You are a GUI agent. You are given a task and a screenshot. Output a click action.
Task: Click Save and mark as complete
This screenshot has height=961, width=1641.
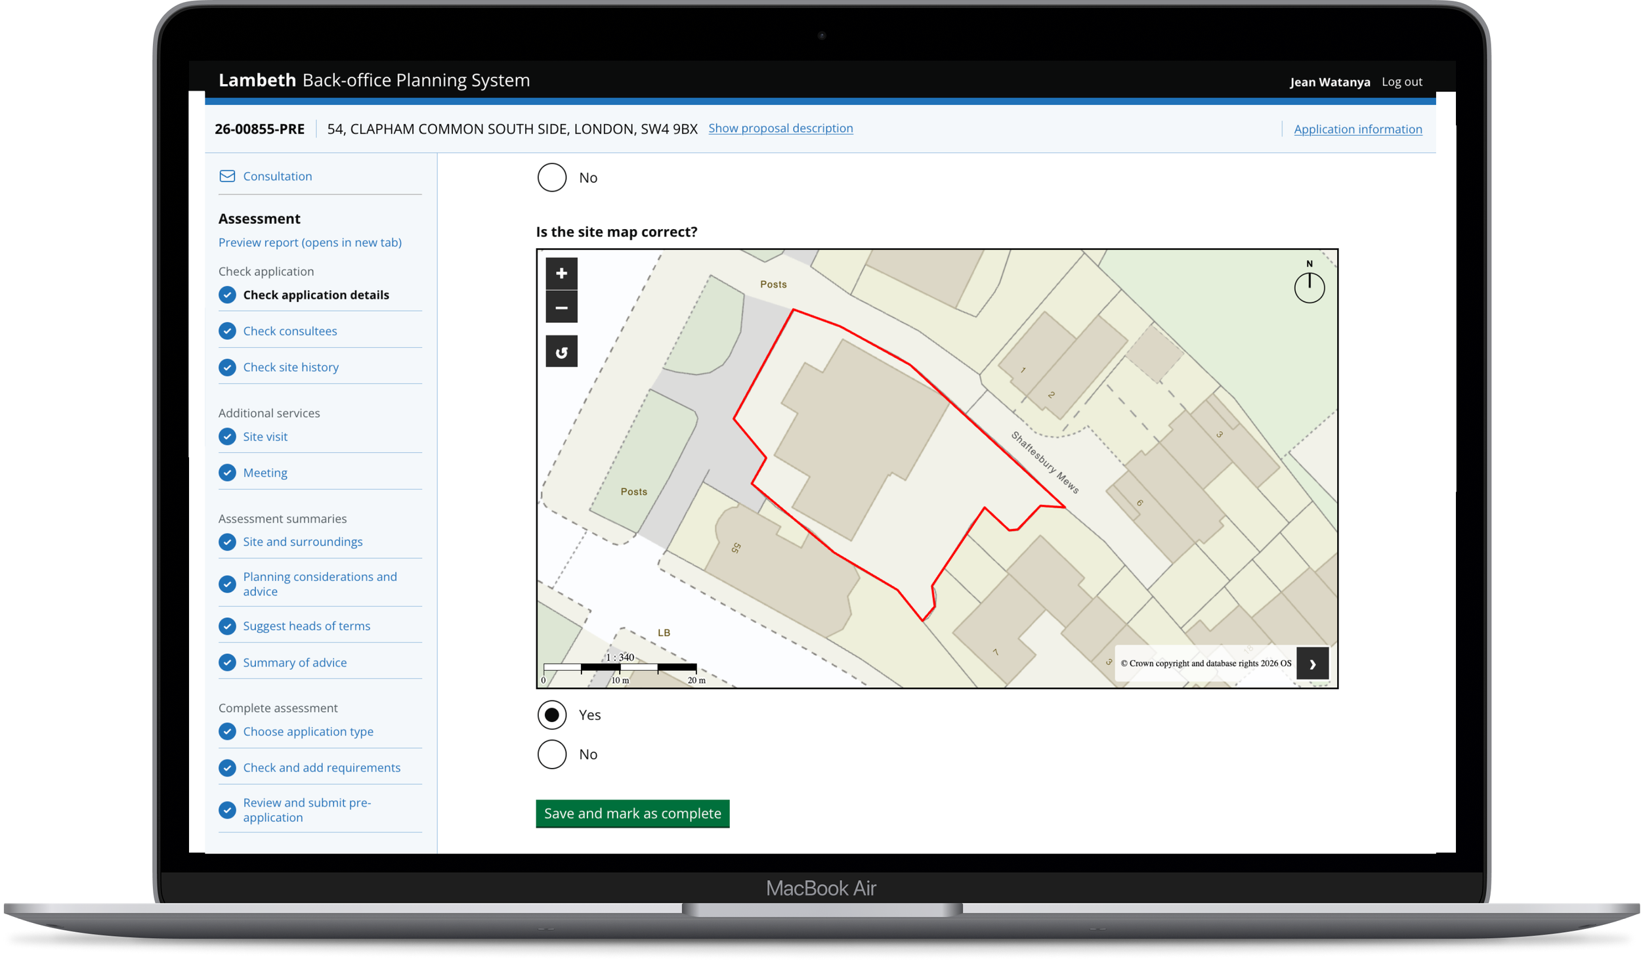(631, 813)
